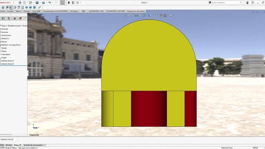Open the Options gear icon

click(x=77, y=2)
